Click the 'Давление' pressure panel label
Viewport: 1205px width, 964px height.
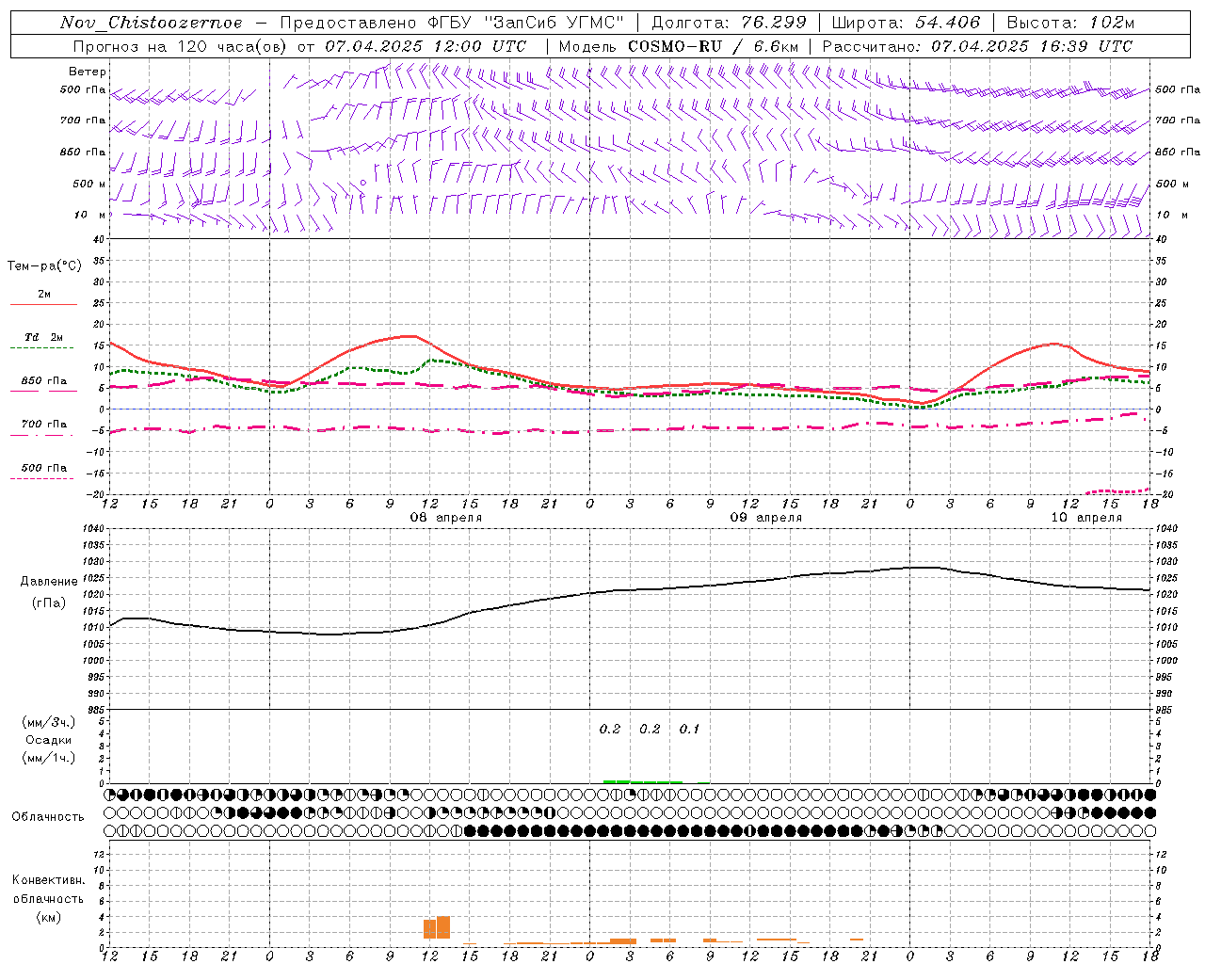coord(49,582)
